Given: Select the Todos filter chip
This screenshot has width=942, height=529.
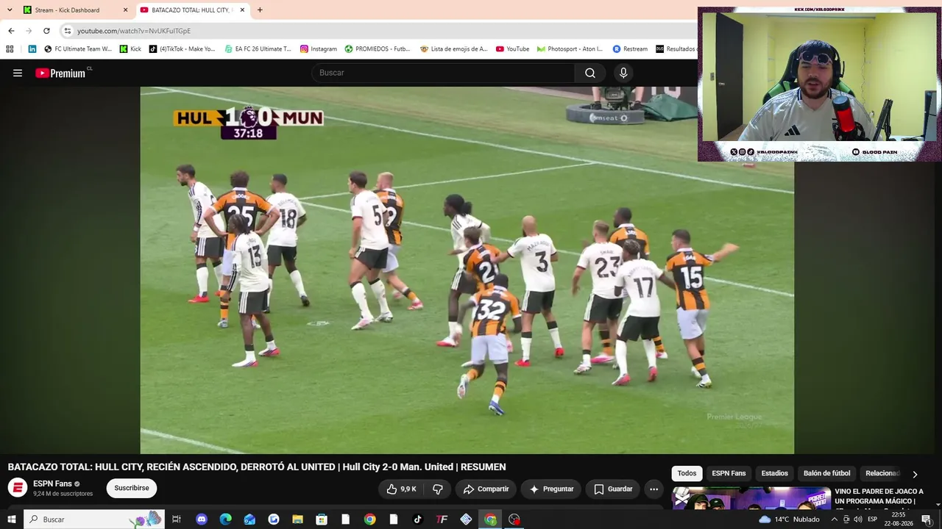Looking at the screenshot, I should [x=687, y=474].
